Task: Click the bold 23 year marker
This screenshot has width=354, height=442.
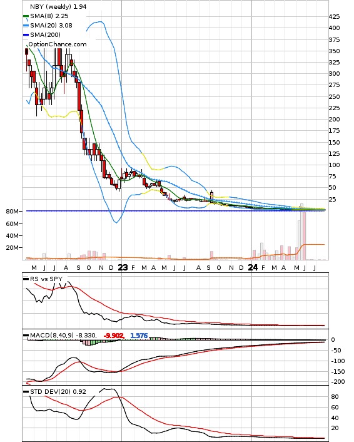Action: coord(123,267)
